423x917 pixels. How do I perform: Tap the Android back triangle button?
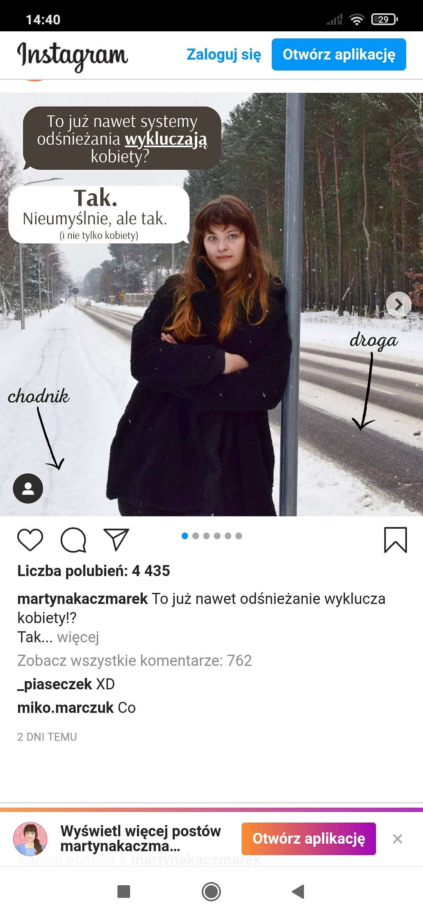coord(298,892)
